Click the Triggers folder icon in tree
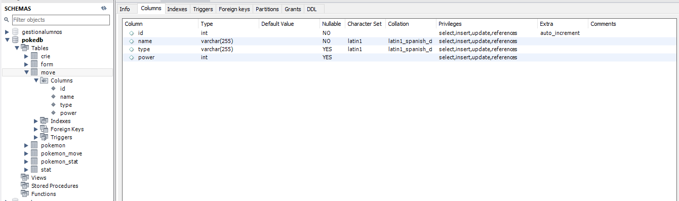The height and width of the screenshot is (201, 679). [44, 137]
